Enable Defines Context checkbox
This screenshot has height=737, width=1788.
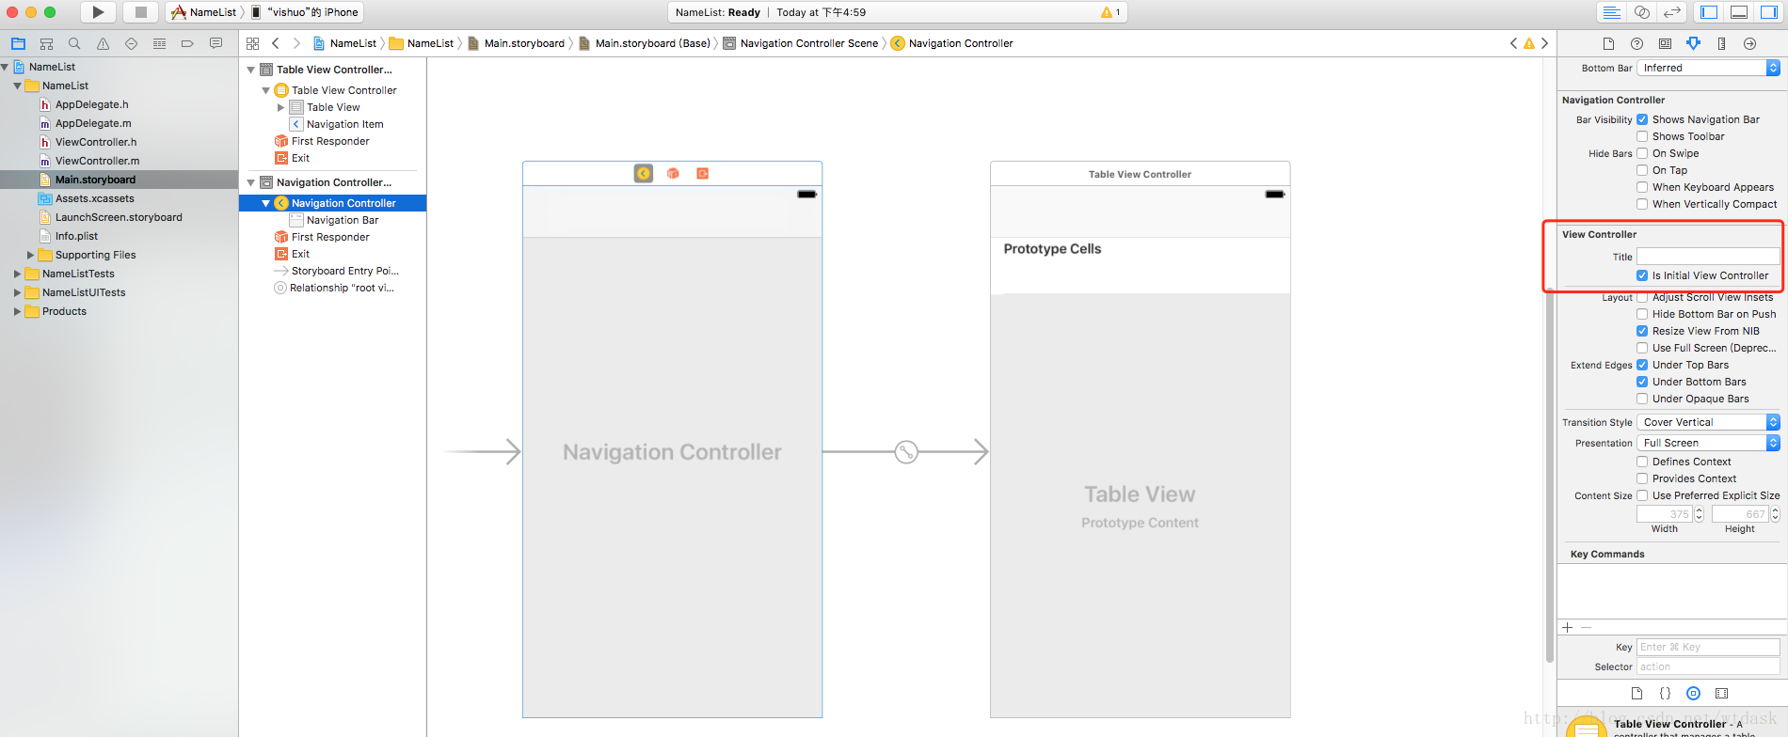pyautogui.click(x=1642, y=462)
